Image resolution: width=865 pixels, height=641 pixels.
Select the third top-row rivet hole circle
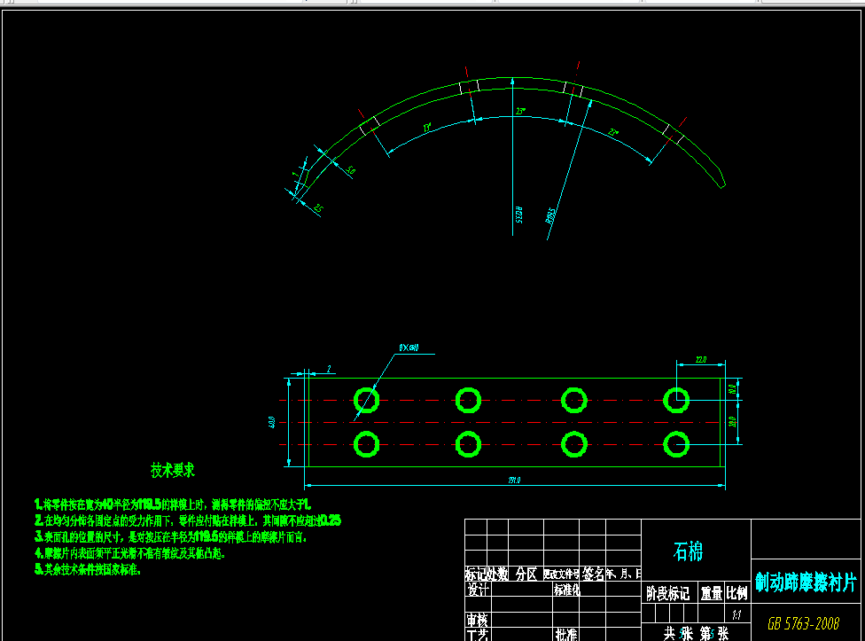tap(574, 400)
